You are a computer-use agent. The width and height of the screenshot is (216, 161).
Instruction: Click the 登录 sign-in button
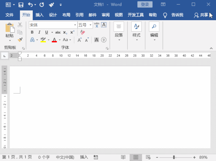coord(145,5)
